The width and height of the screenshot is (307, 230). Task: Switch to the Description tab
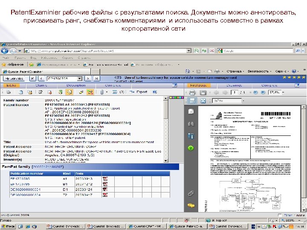tap(76, 86)
